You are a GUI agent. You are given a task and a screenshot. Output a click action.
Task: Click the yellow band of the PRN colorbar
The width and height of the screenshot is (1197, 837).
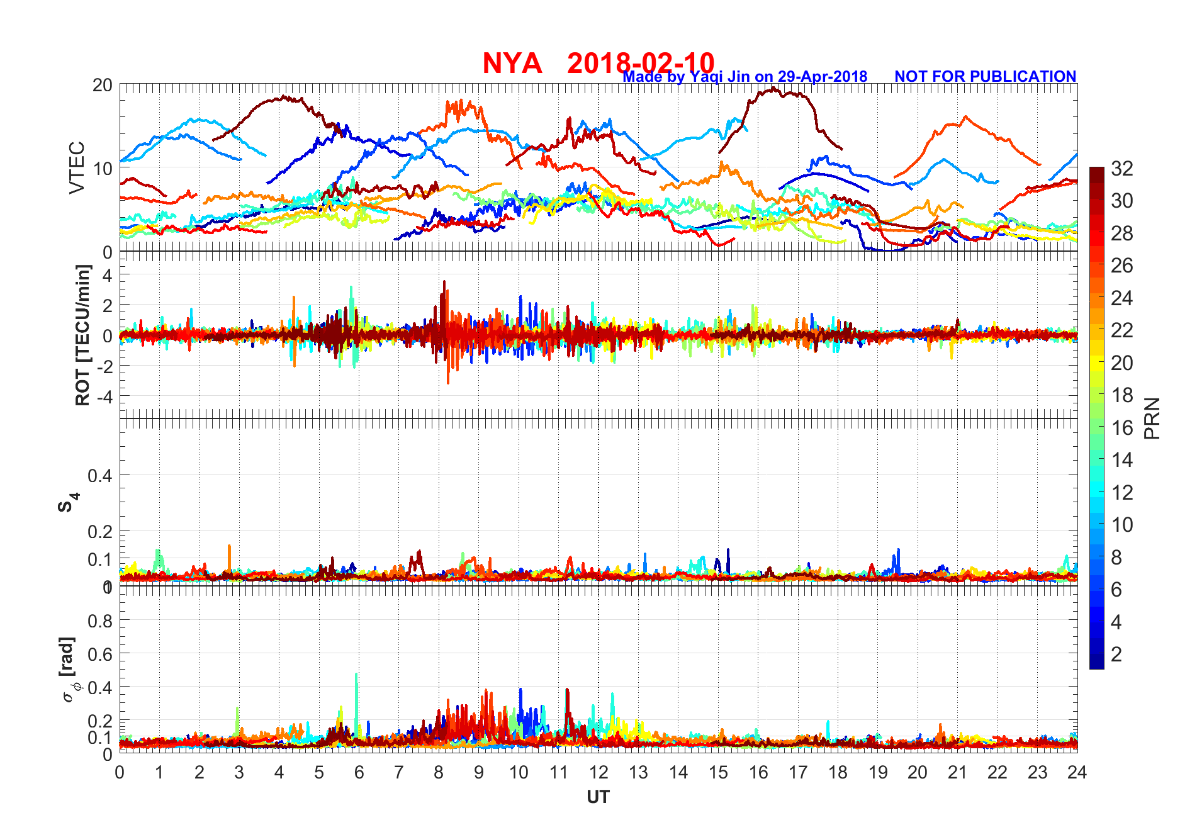[x=1097, y=362]
